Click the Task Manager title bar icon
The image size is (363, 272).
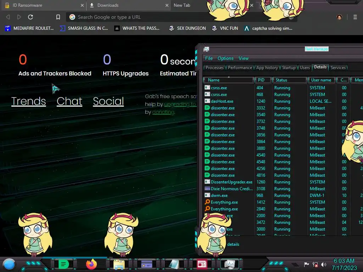click(x=206, y=49)
